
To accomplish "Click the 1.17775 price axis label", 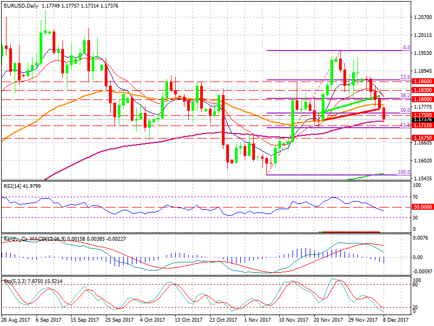I will click(x=423, y=106).
